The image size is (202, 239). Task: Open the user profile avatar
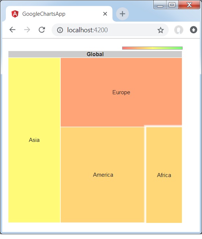pos(179,30)
